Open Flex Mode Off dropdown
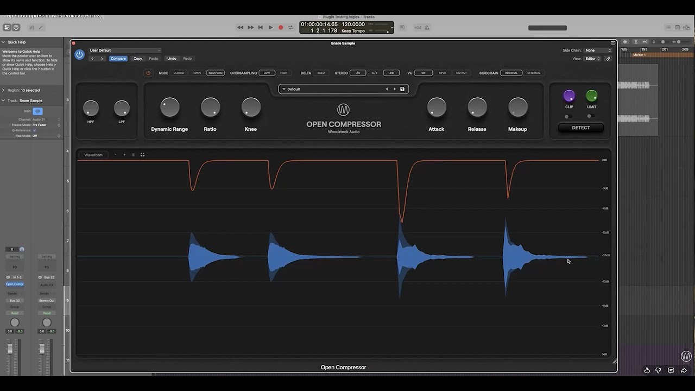Image resolution: width=695 pixels, height=391 pixels. click(x=46, y=136)
